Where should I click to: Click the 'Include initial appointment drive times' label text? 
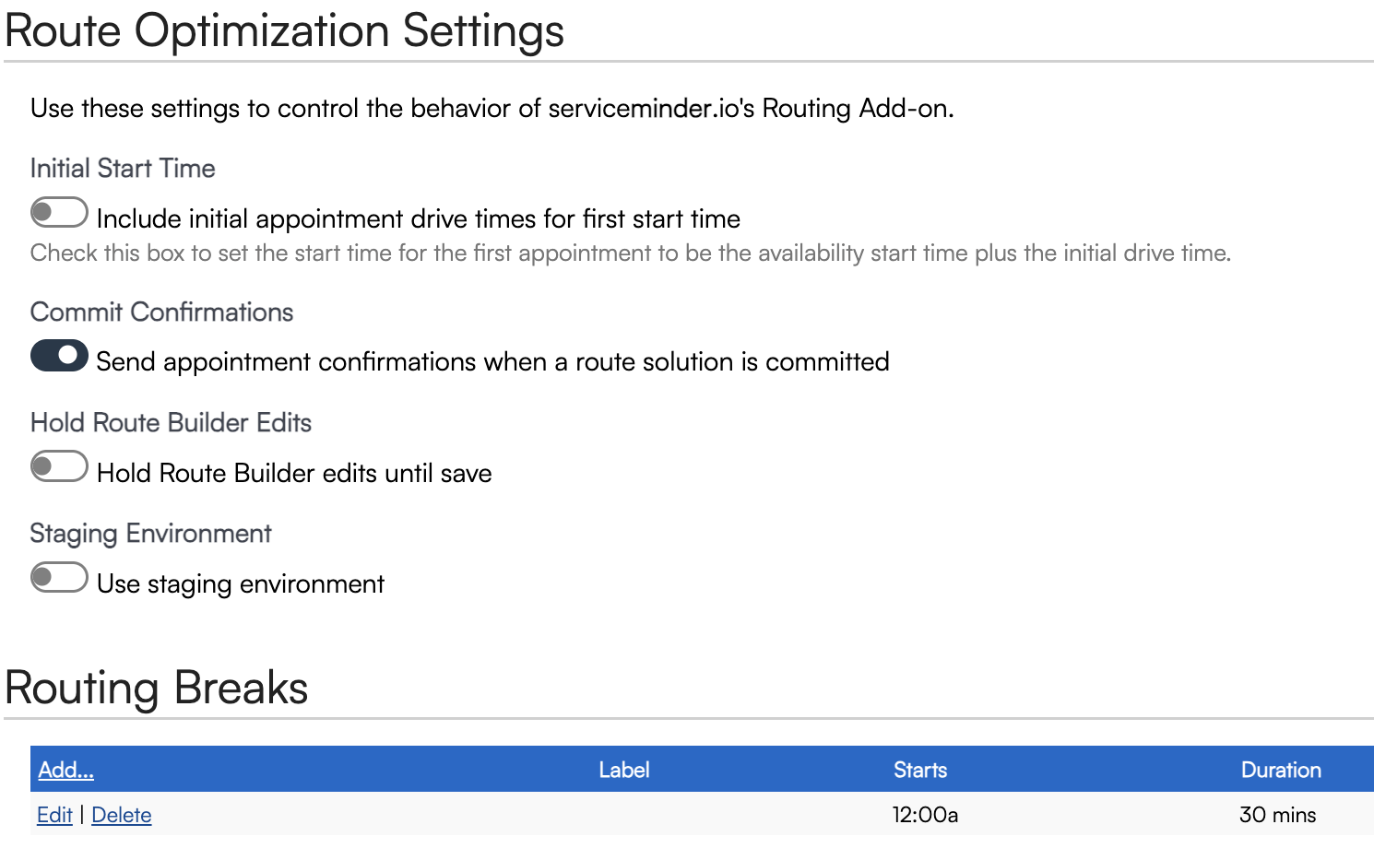tap(418, 218)
